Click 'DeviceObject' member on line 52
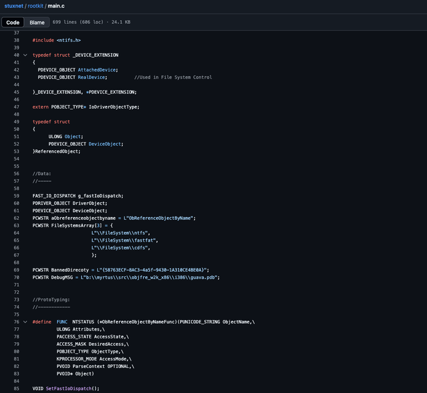427x393 pixels. click(x=105, y=144)
